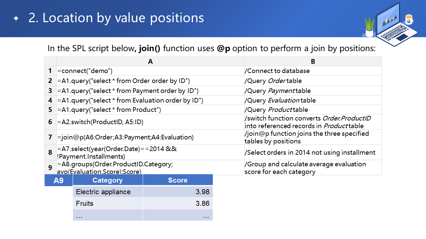426x239 pixels.
Task: Click the coffee mug icon
Action: (409, 20)
